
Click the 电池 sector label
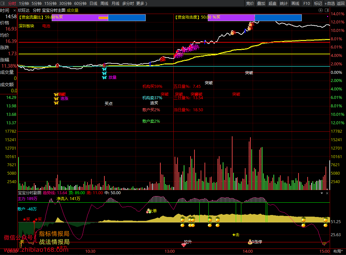(46, 26)
